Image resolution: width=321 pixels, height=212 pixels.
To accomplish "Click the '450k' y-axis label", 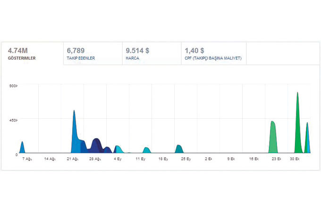I will (x=14, y=120).
